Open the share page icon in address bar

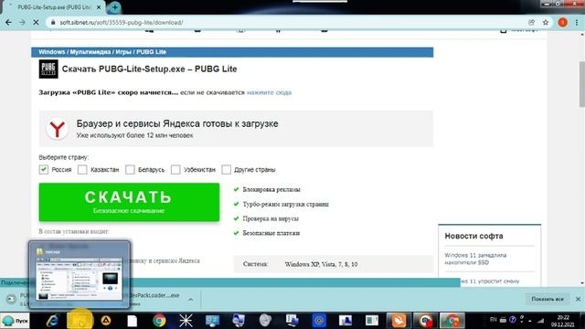click(532, 22)
